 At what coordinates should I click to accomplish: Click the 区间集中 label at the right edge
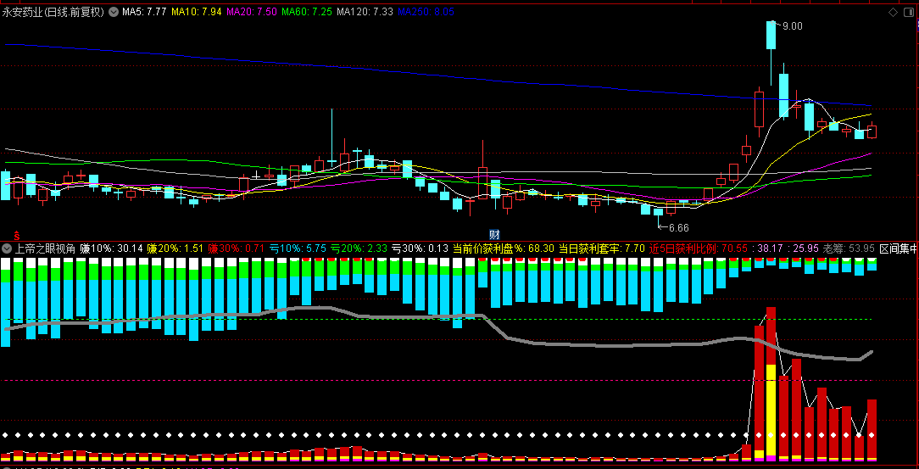[899, 248]
